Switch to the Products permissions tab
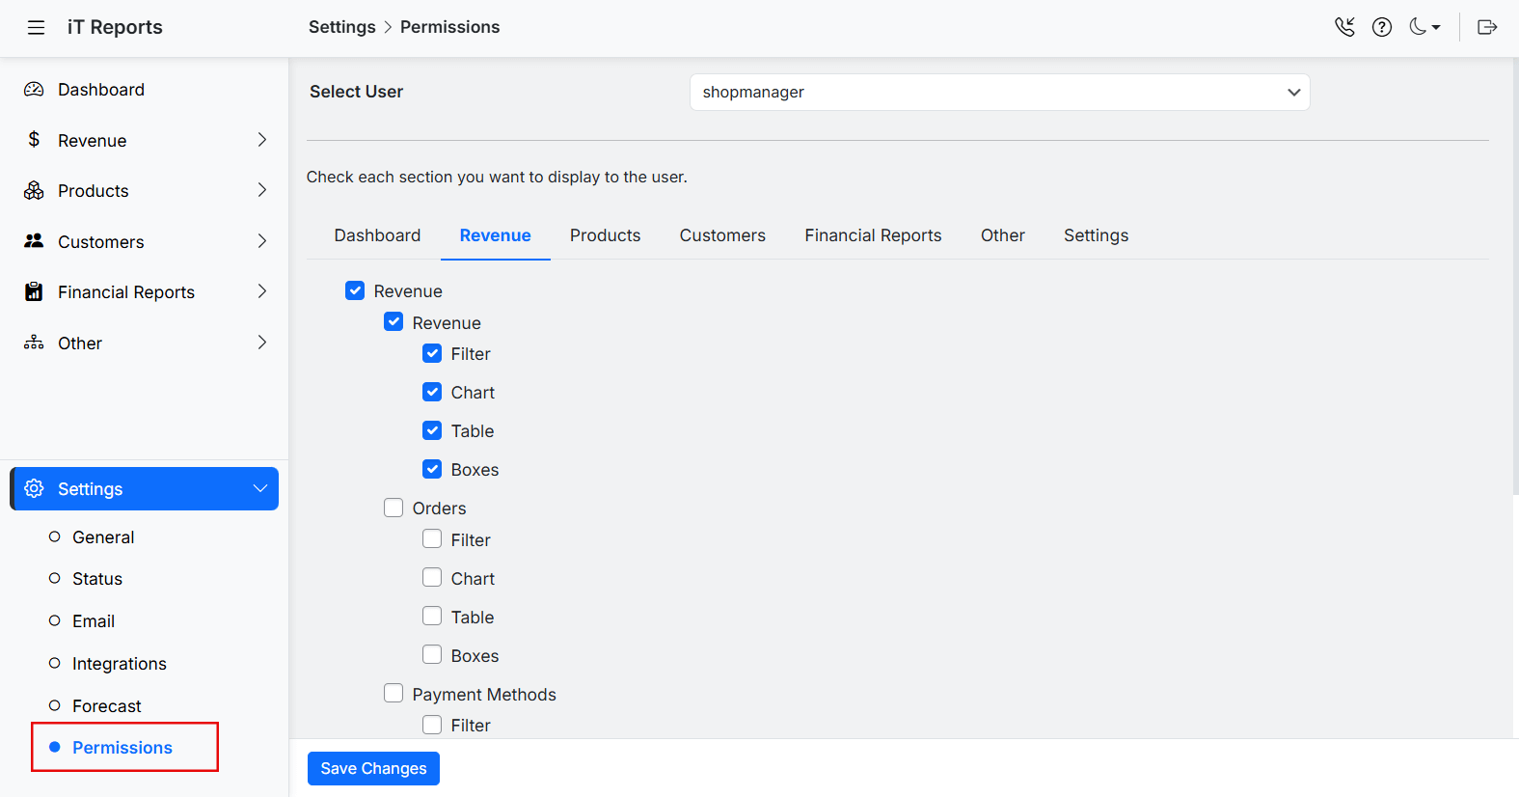This screenshot has height=797, width=1519. [x=605, y=235]
